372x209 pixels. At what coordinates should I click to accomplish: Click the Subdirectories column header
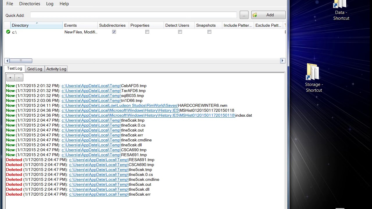tap(113, 25)
